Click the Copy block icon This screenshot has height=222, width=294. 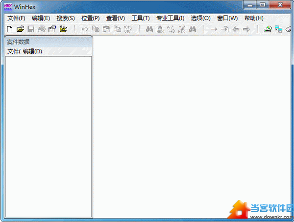coord(96,29)
